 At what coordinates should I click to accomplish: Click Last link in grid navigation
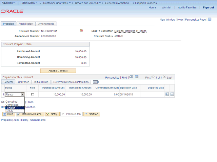pyautogui.click(x=170, y=78)
